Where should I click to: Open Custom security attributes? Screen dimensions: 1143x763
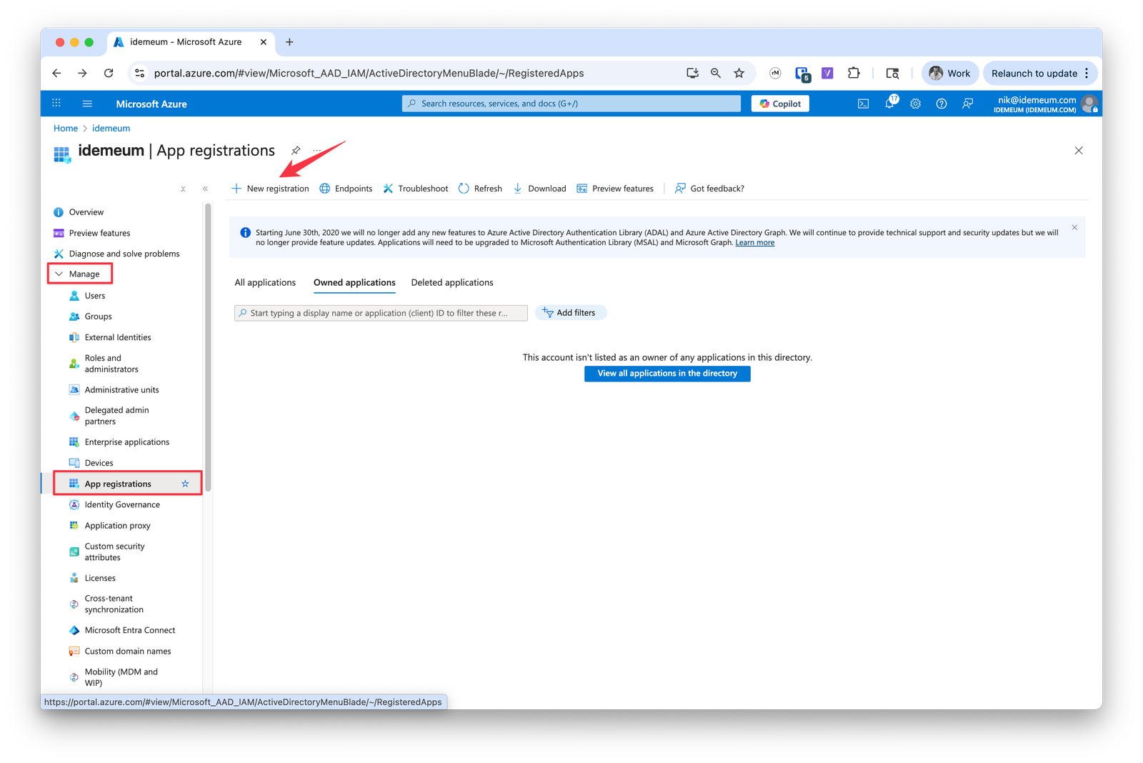(x=114, y=552)
